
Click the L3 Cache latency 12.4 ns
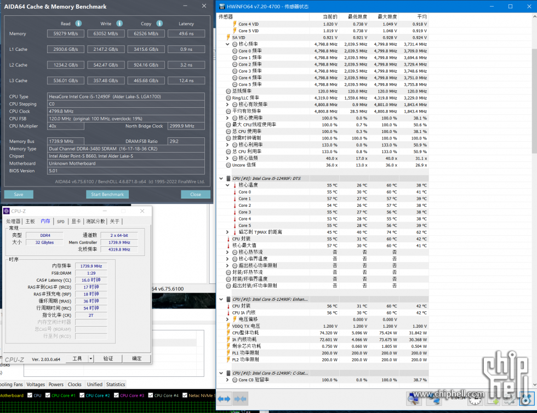tap(186, 81)
